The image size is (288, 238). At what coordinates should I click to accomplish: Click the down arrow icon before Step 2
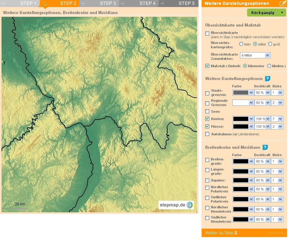45,4
